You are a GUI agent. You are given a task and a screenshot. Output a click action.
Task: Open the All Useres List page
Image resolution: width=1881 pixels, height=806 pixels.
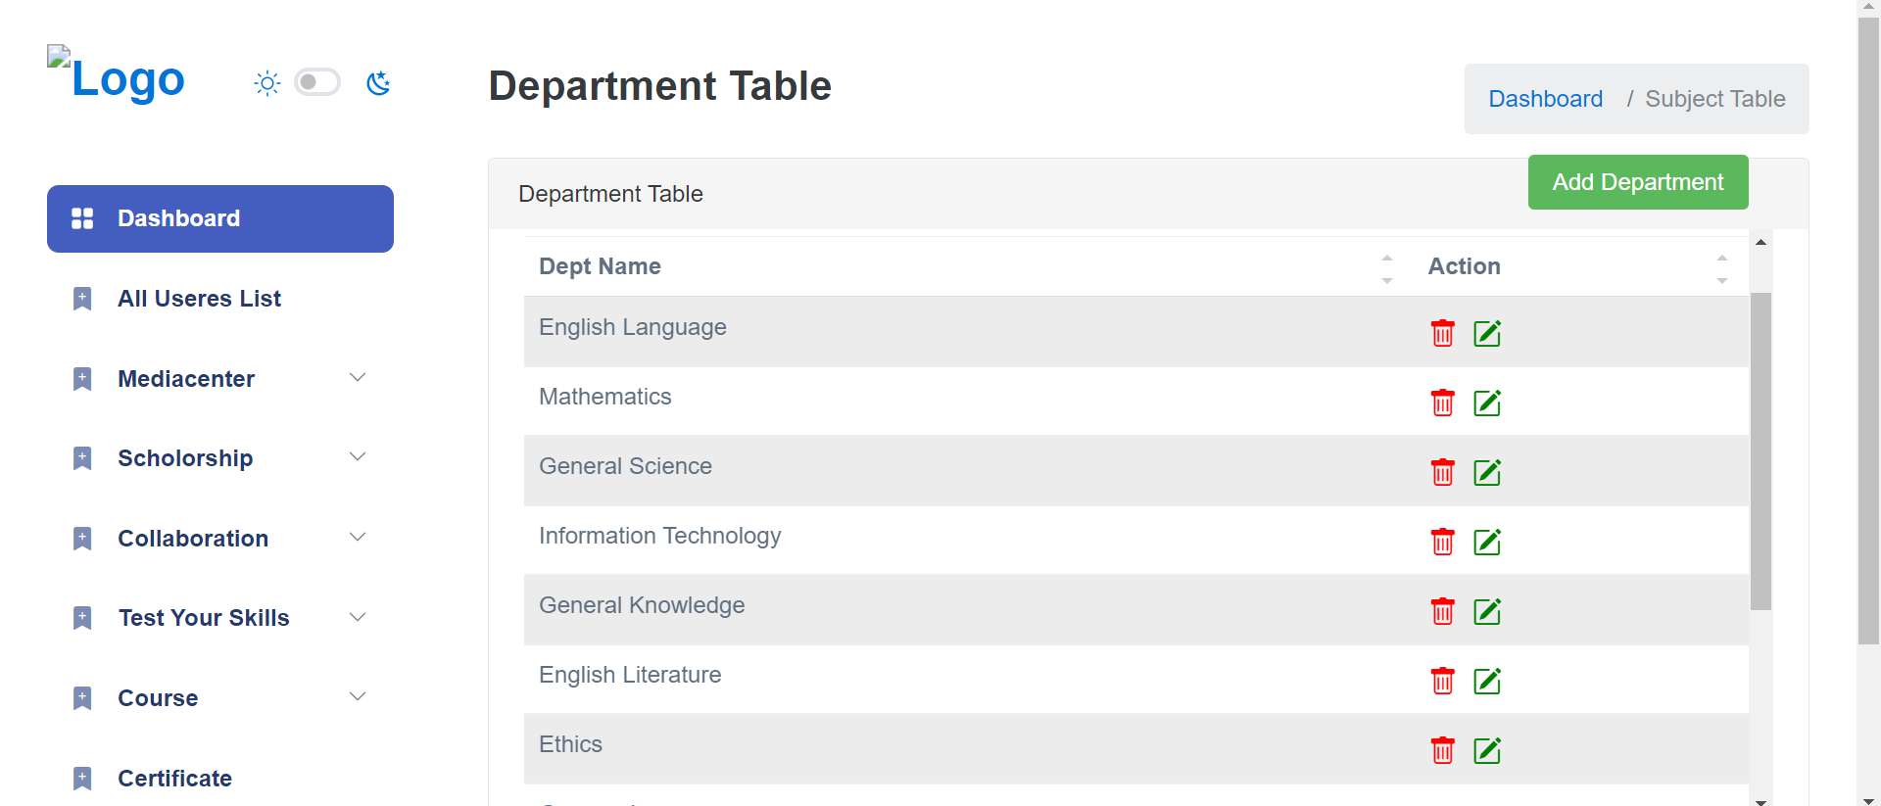pyautogui.click(x=199, y=299)
